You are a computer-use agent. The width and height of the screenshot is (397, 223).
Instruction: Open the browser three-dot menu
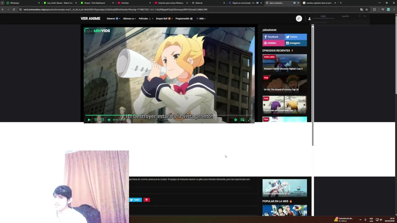click(394, 9)
